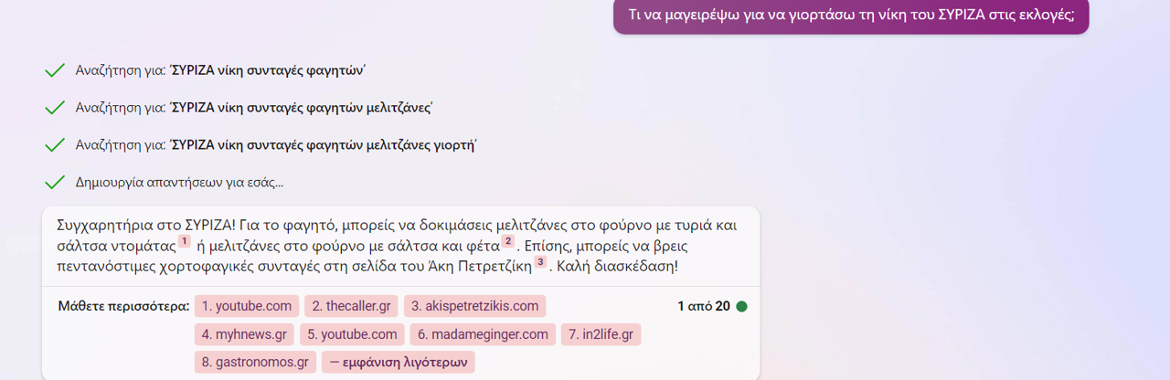Click 'Δημιουργία απαντήσεων για εσάς…' status line
Screen dimensions: 1170x380
(180, 182)
